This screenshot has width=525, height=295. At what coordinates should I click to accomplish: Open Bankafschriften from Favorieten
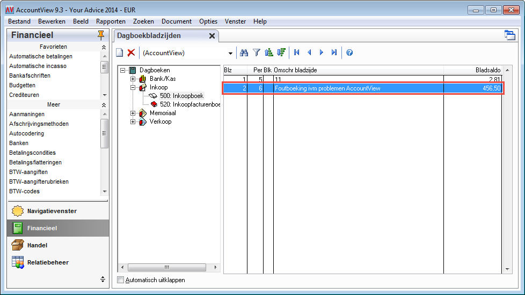click(30, 76)
